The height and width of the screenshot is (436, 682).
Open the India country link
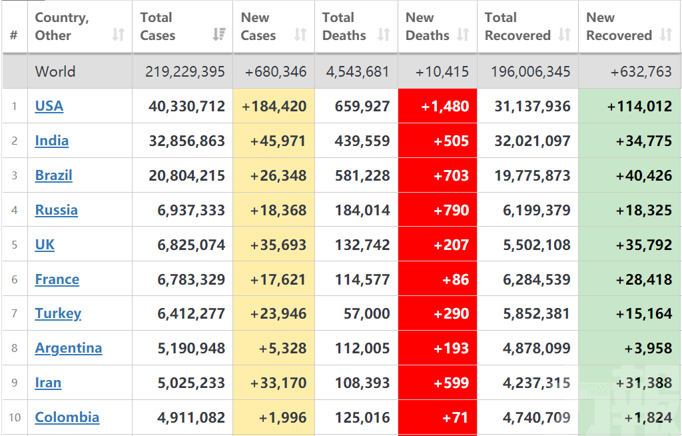tap(52, 141)
